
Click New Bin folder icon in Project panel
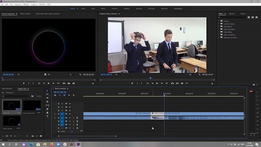[x=41, y=136]
